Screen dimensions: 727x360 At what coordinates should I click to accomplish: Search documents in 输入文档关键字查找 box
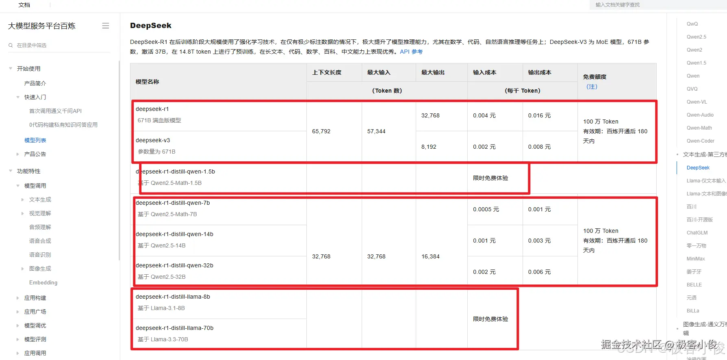tap(658, 5)
